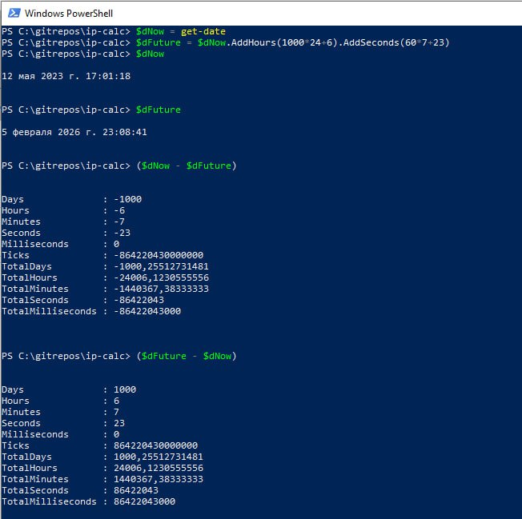The height and width of the screenshot is (519, 522).
Task: Click the TotalMinutes value "-1440367,38333333"
Action: 162,289
